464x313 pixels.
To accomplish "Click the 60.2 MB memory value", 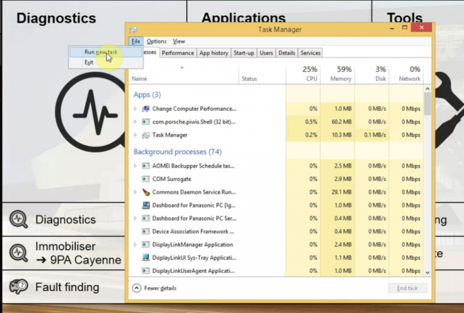I will coord(342,122).
